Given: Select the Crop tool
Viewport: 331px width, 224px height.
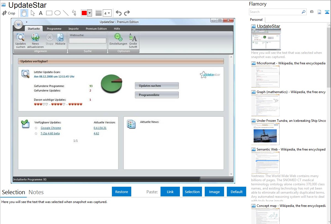Looking at the screenshot, I should pos(9,13).
